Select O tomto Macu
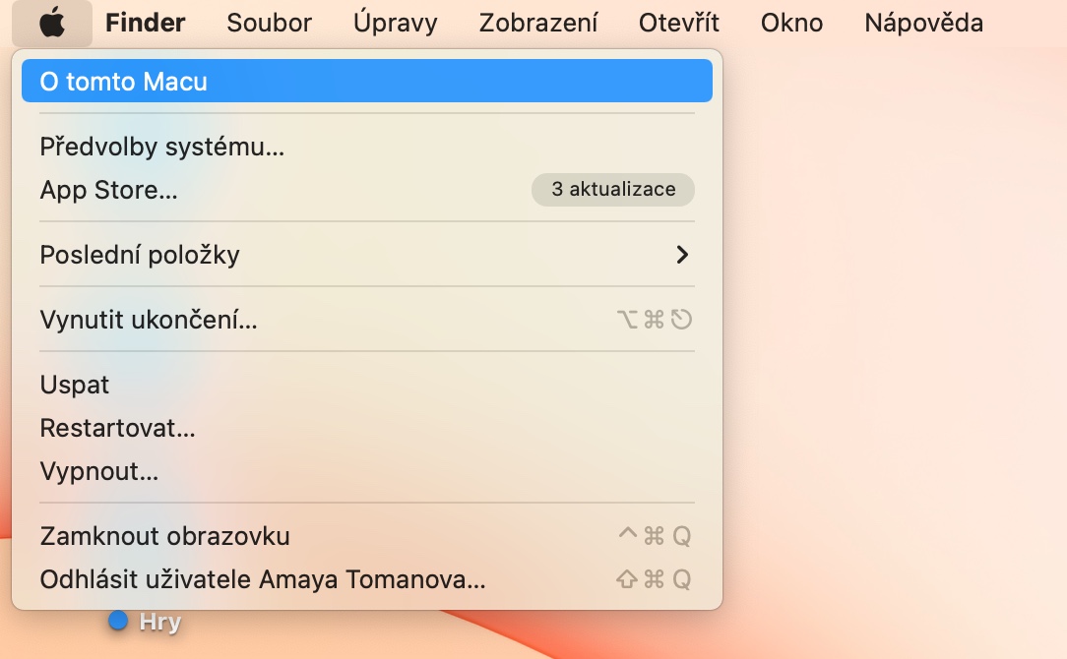The width and height of the screenshot is (1067, 659). pyautogui.click(x=367, y=81)
